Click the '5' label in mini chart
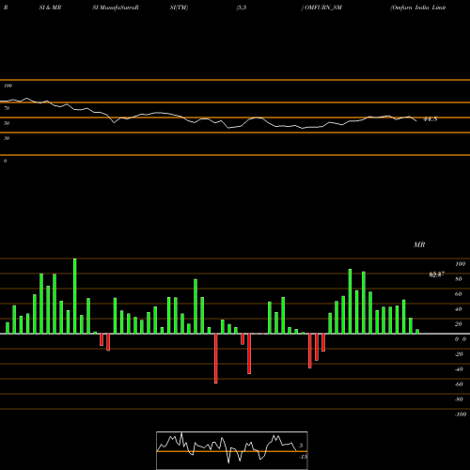Viewport: 470px width, 470px height. coord(301,446)
